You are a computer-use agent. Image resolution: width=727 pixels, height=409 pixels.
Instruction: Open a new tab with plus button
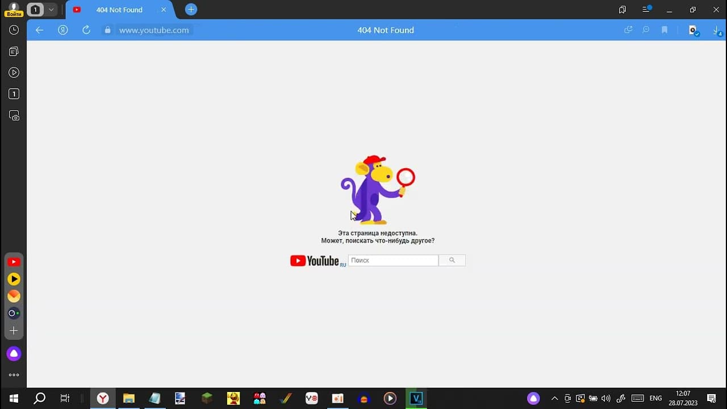191,10
